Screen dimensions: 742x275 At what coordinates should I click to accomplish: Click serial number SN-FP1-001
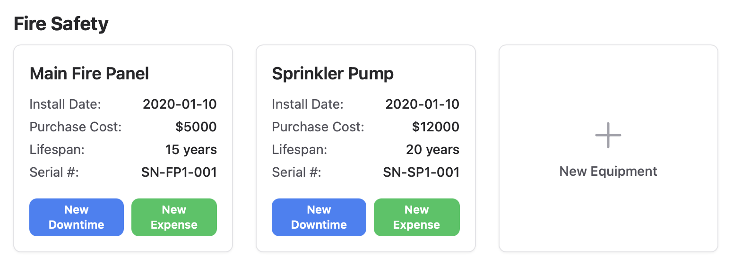[x=179, y=172]
